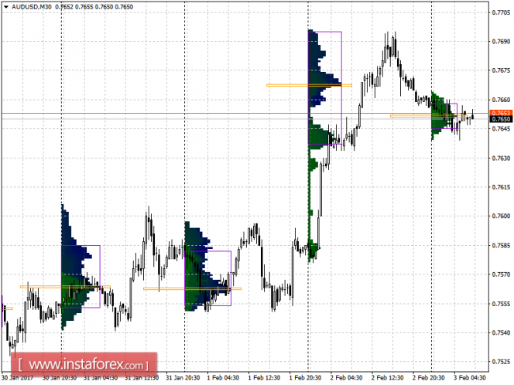514x385 pixels.
Task: Select the orange 0.7653 price level label
Action: tap(501, 113)
